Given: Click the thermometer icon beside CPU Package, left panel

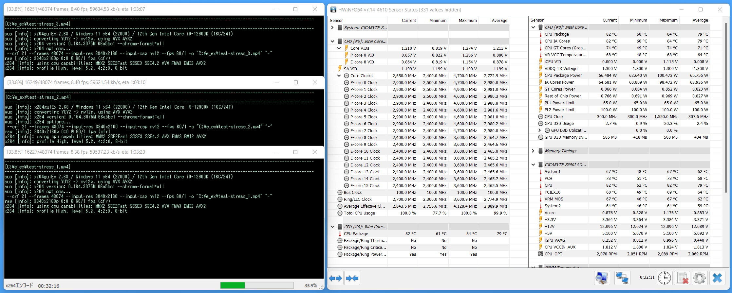Looking at the screenshot, I should 340,233.
